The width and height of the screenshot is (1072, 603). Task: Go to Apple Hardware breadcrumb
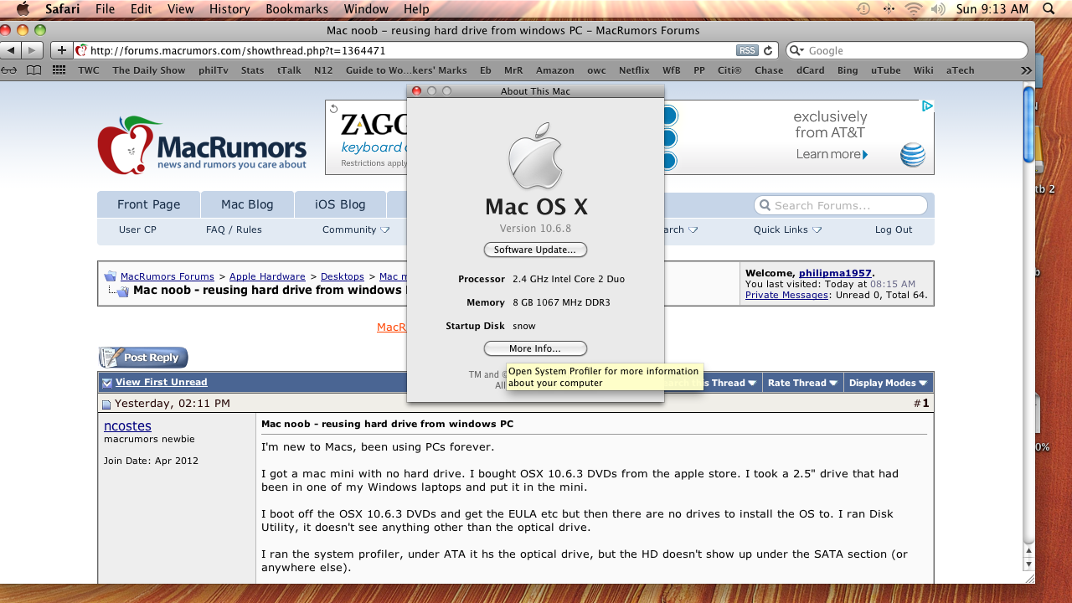pyautogui.click(x=267, y=276)
